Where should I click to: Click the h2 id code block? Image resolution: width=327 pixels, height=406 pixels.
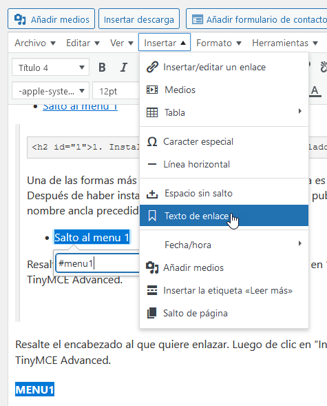[83, 148]
